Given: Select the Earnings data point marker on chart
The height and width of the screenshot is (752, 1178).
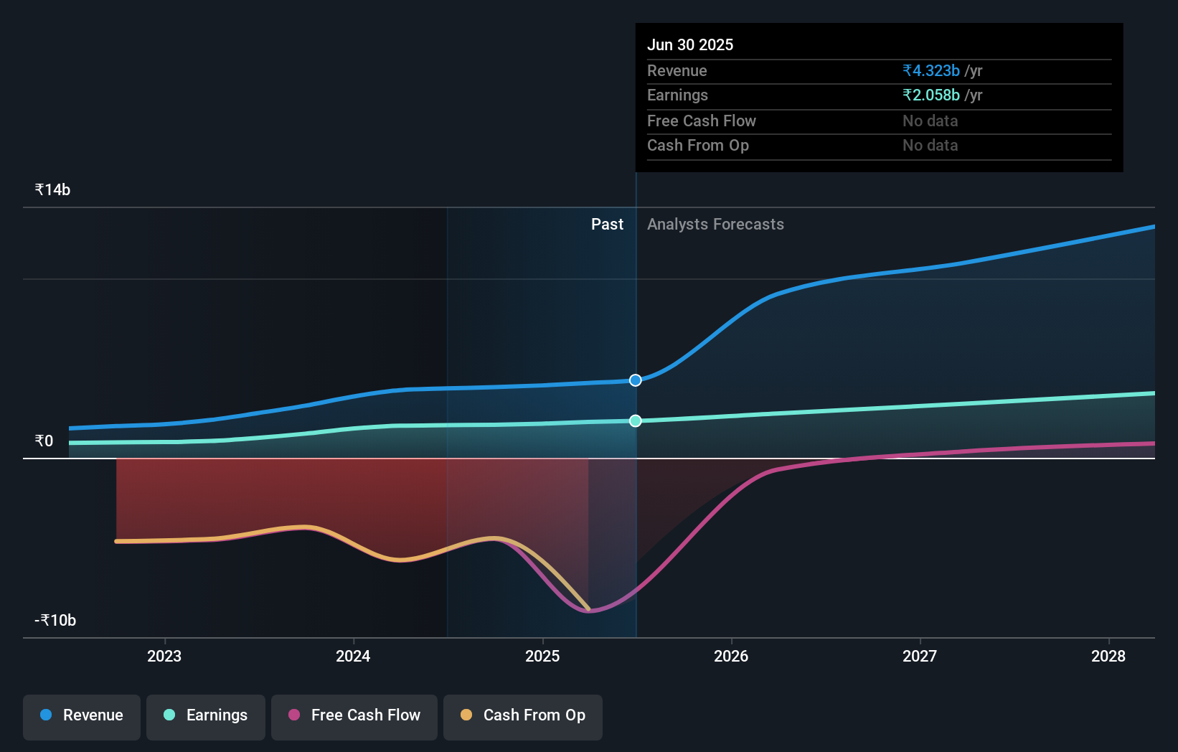Looking at the screenshot, I should [636, 420].
